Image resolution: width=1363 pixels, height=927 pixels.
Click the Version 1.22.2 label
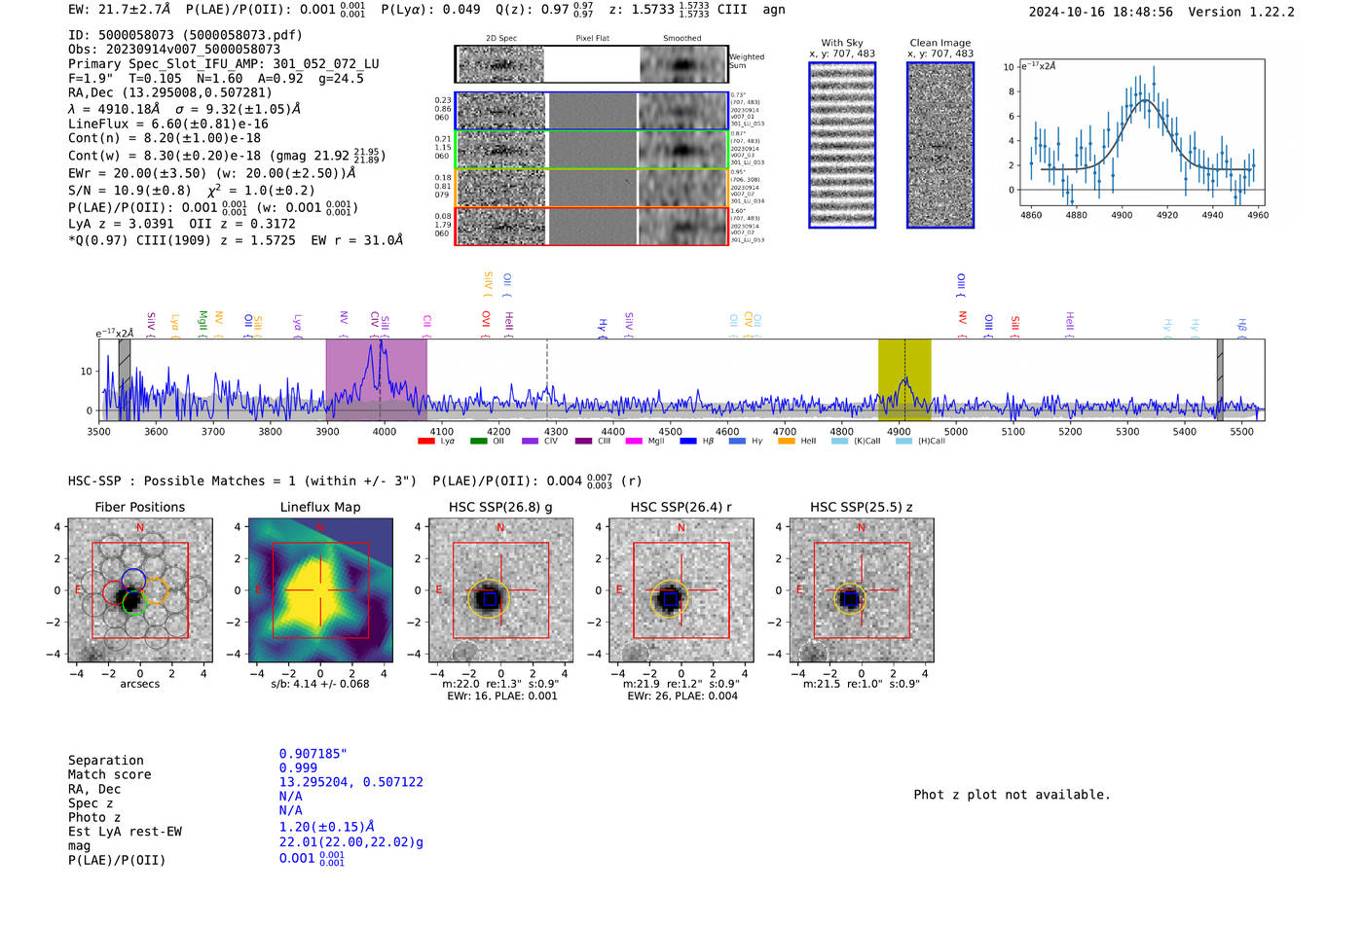1241,12
